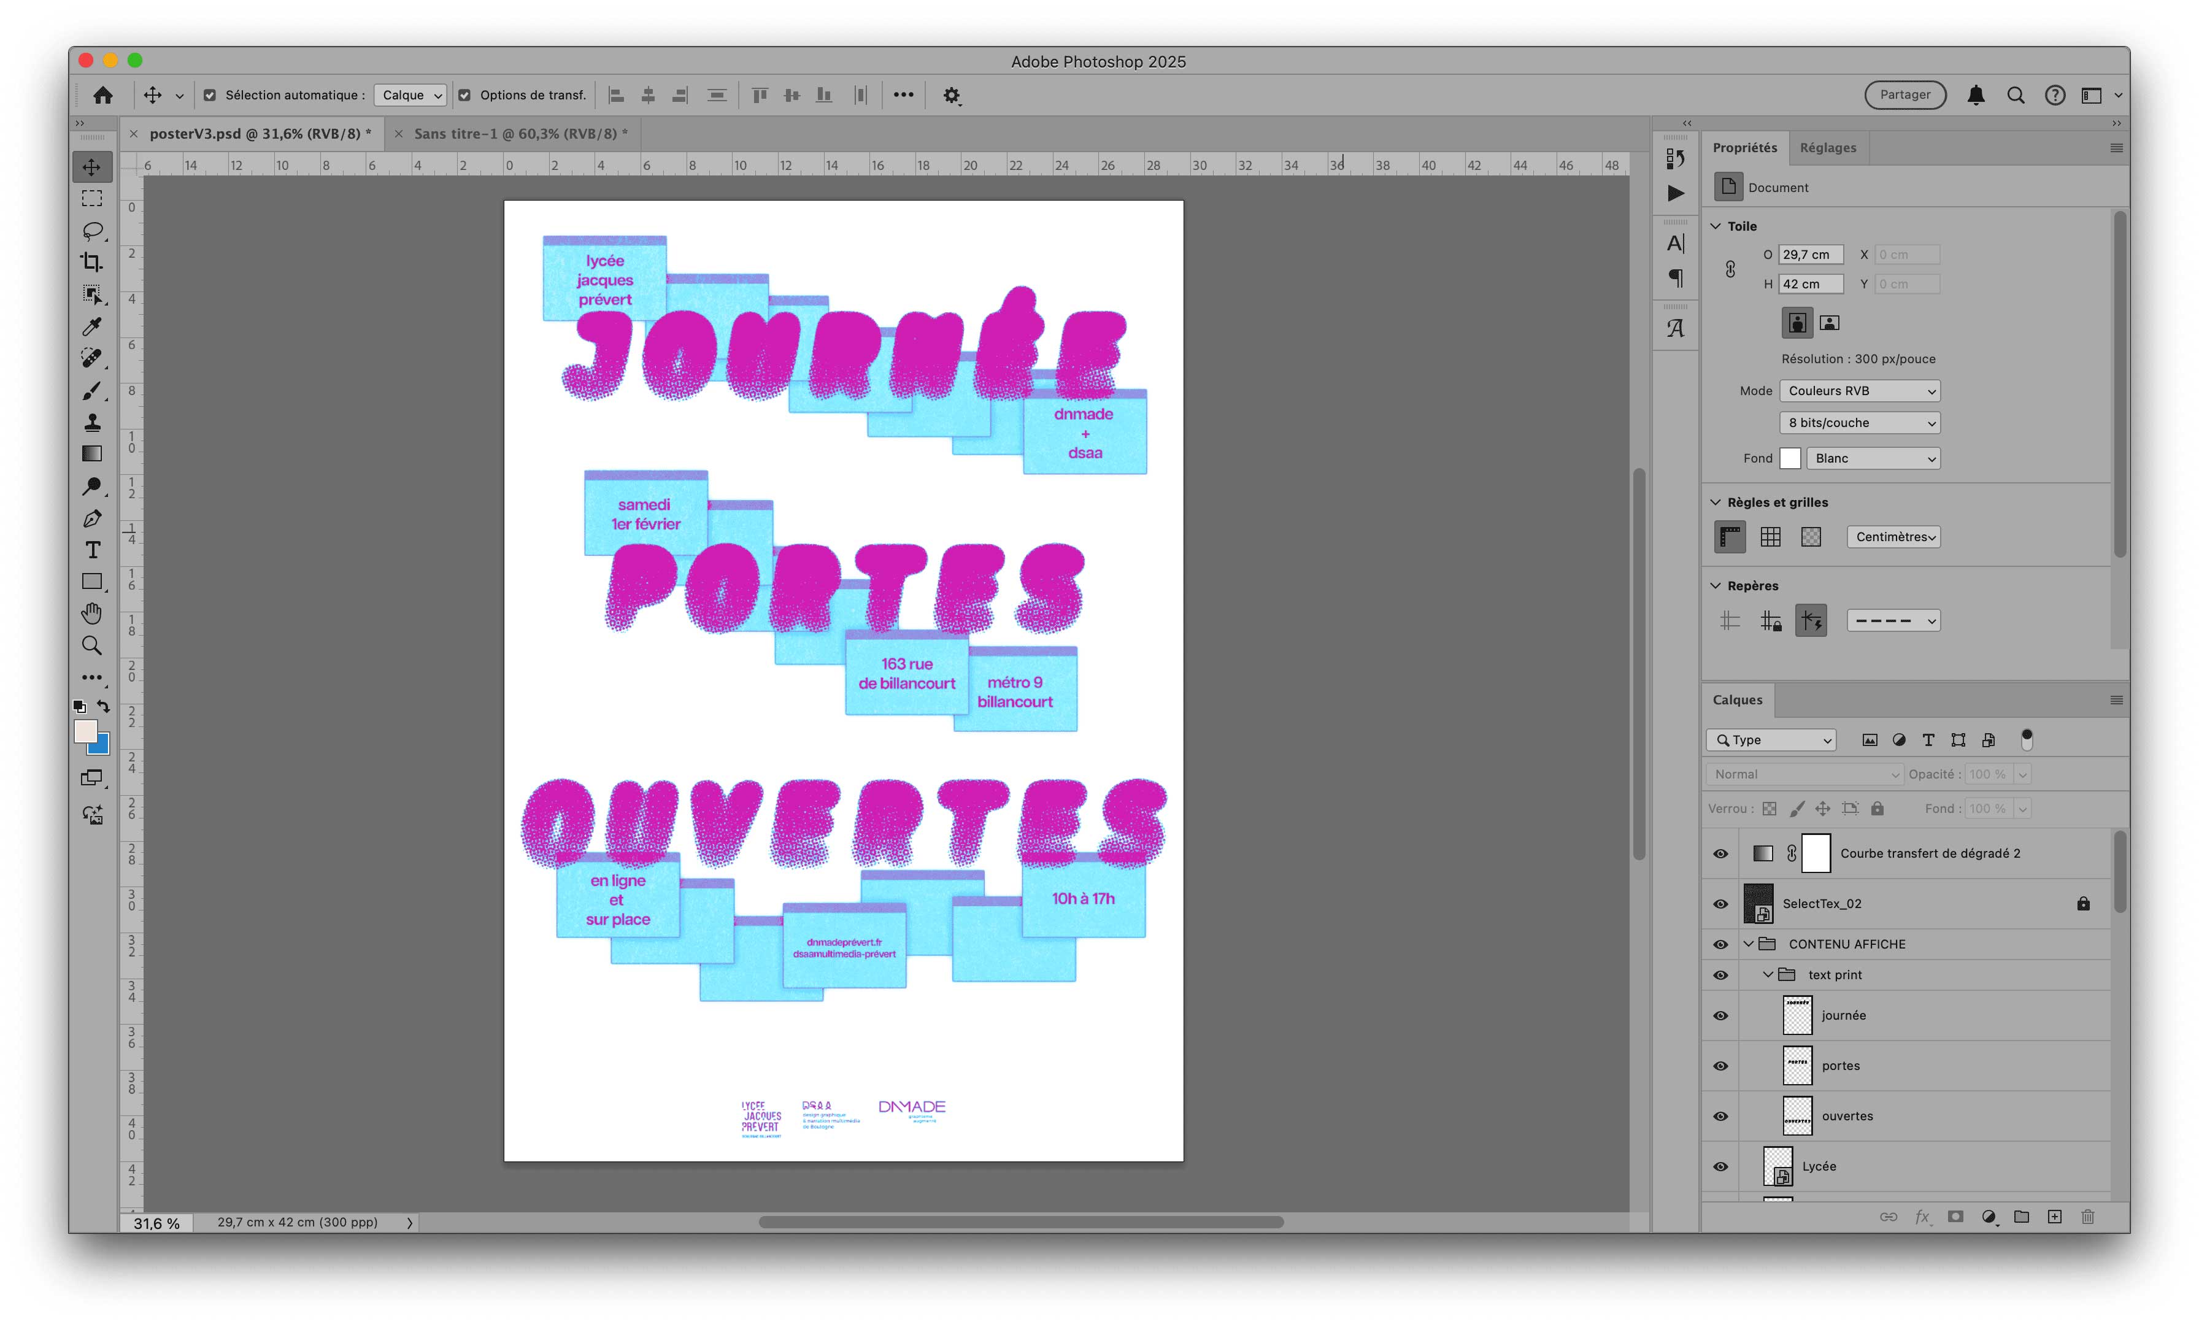Create a new layer icon
This screenshot has height=1324, width=2199.
click(x=2054, y=1217)
